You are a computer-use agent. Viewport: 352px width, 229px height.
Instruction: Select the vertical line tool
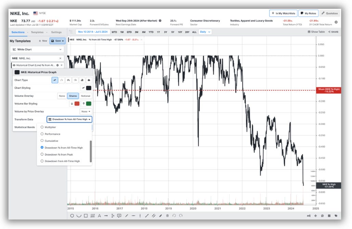[140, 216]
